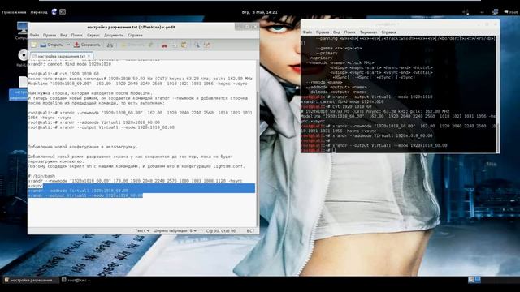
Task: Open the Поиск menu in gedit
Action: (77, 35)
